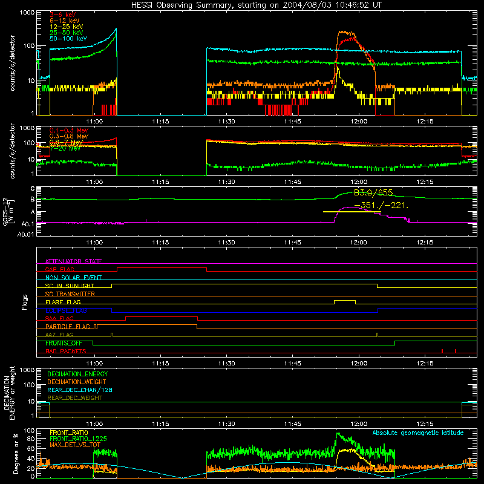Select the PARTICLE_FLAG label
The image size is (484, 484).
point(68,326)
